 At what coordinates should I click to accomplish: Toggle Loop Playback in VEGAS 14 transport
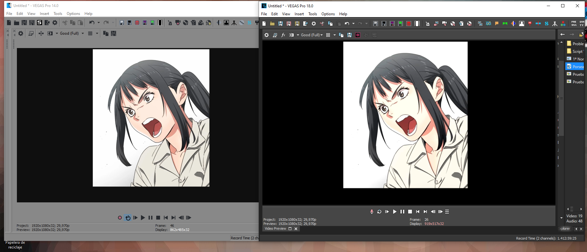(128, 218)
